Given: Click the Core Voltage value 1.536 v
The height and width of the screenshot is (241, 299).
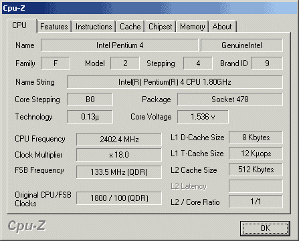Looking at the screenshot, I should coord(203,117).
